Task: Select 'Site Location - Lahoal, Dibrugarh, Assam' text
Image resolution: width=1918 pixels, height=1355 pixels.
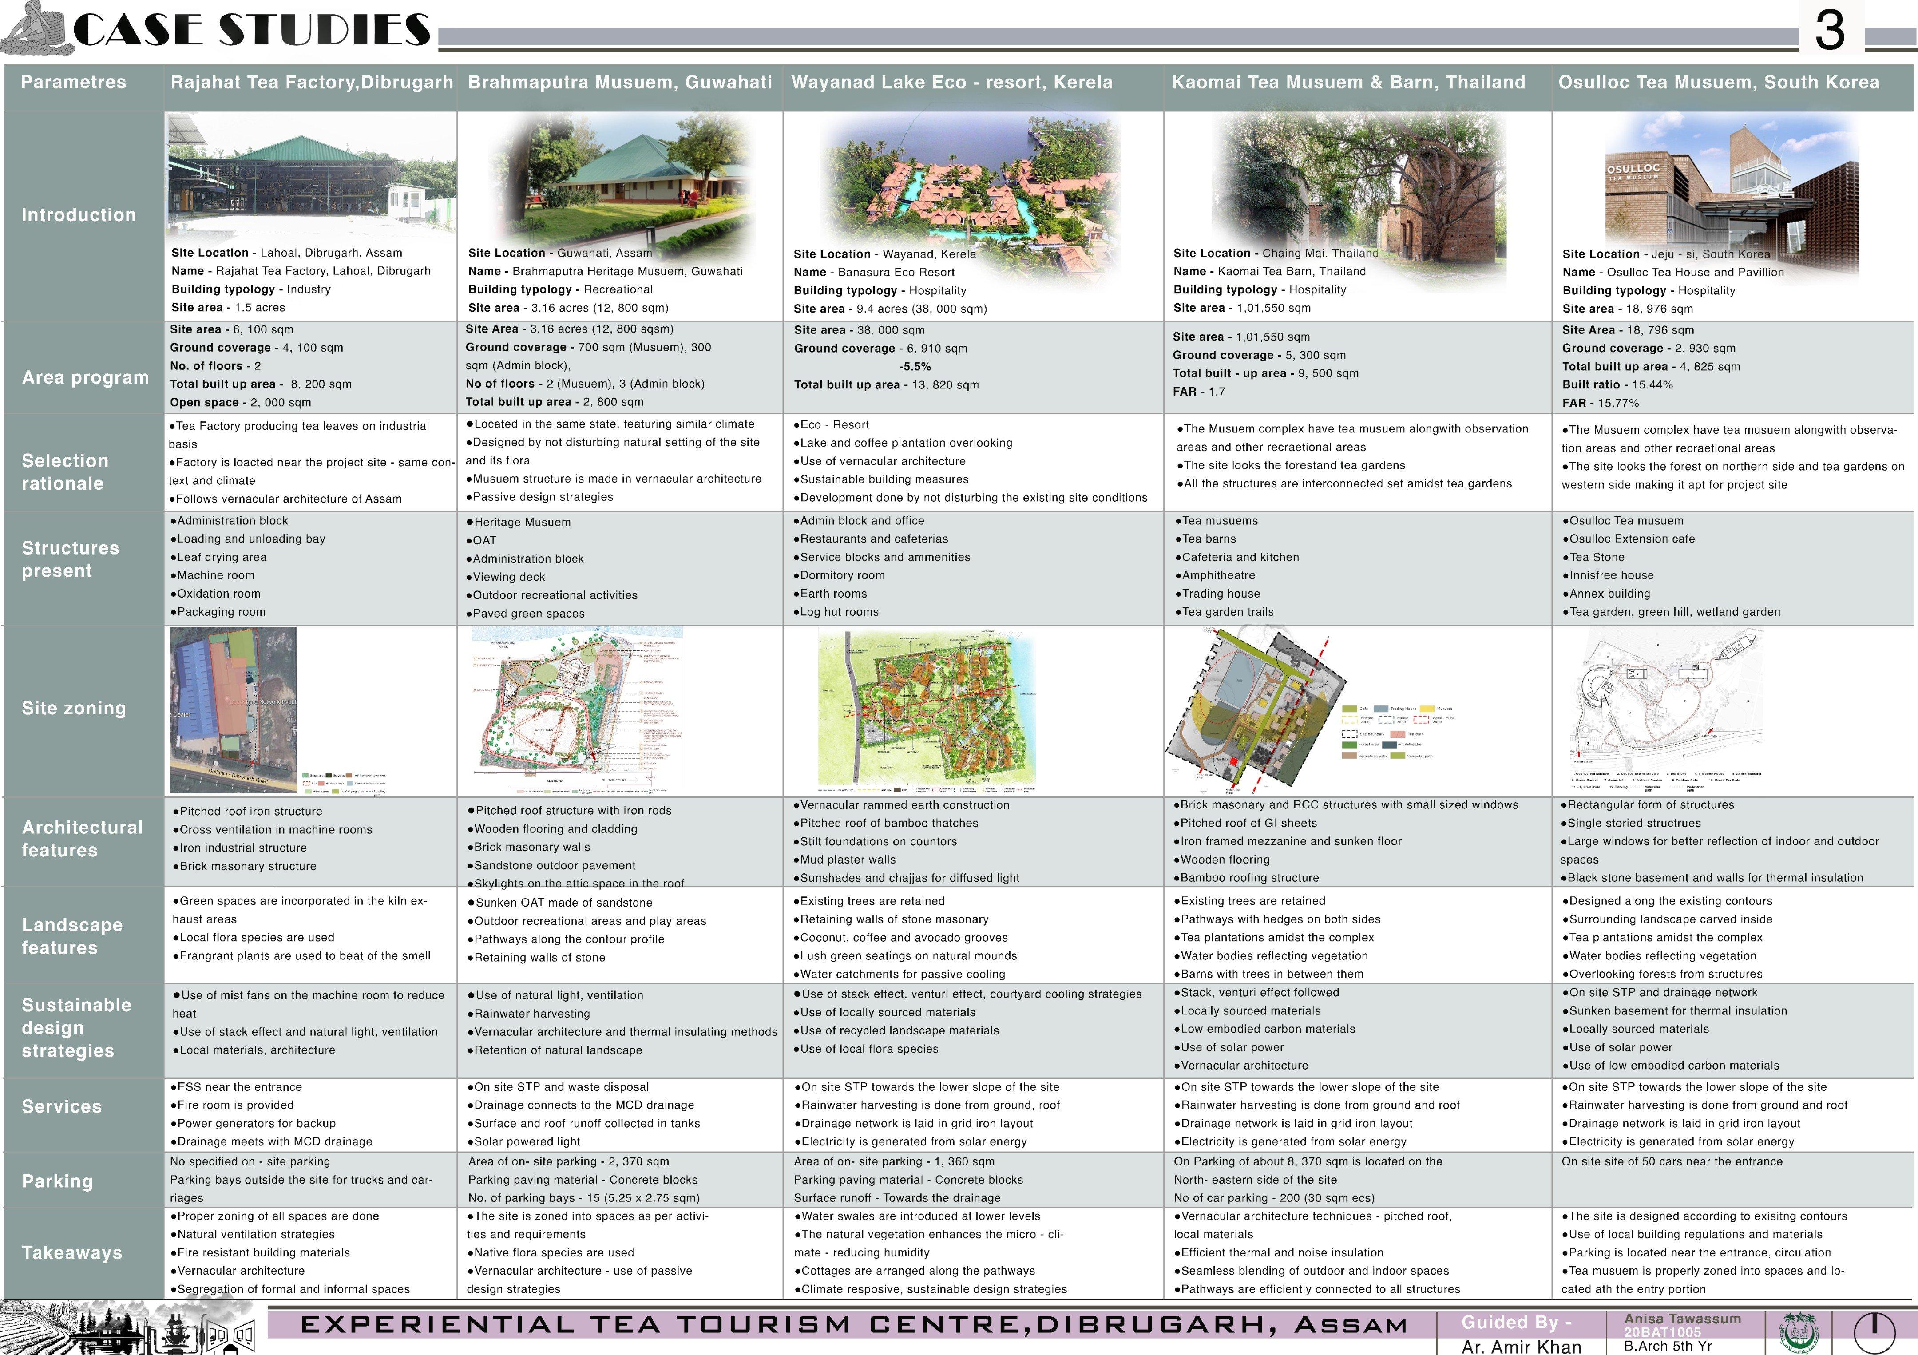Action: pos(286,252)
